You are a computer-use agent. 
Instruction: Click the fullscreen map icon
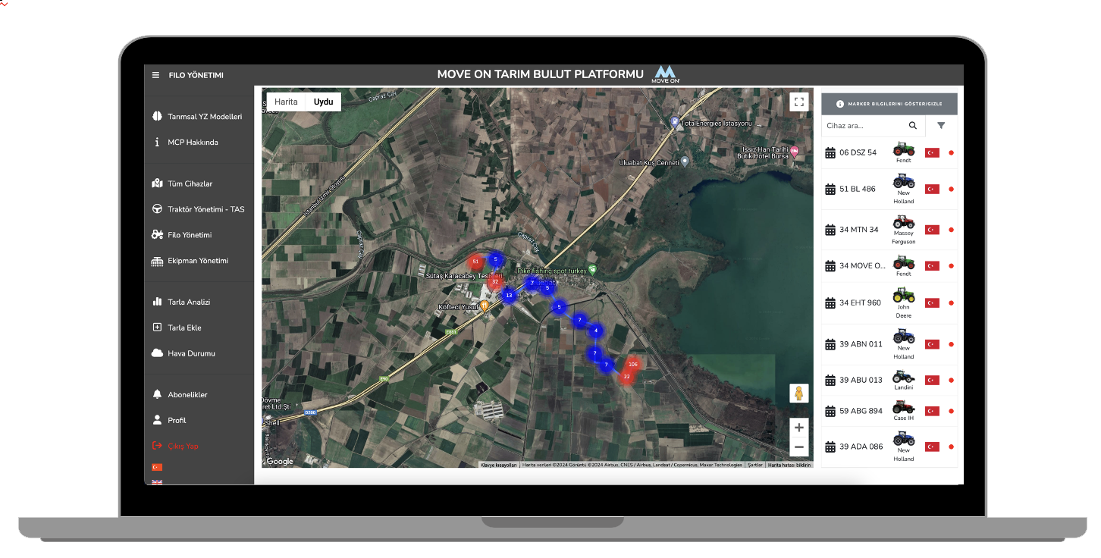click(x=798, y=102)
